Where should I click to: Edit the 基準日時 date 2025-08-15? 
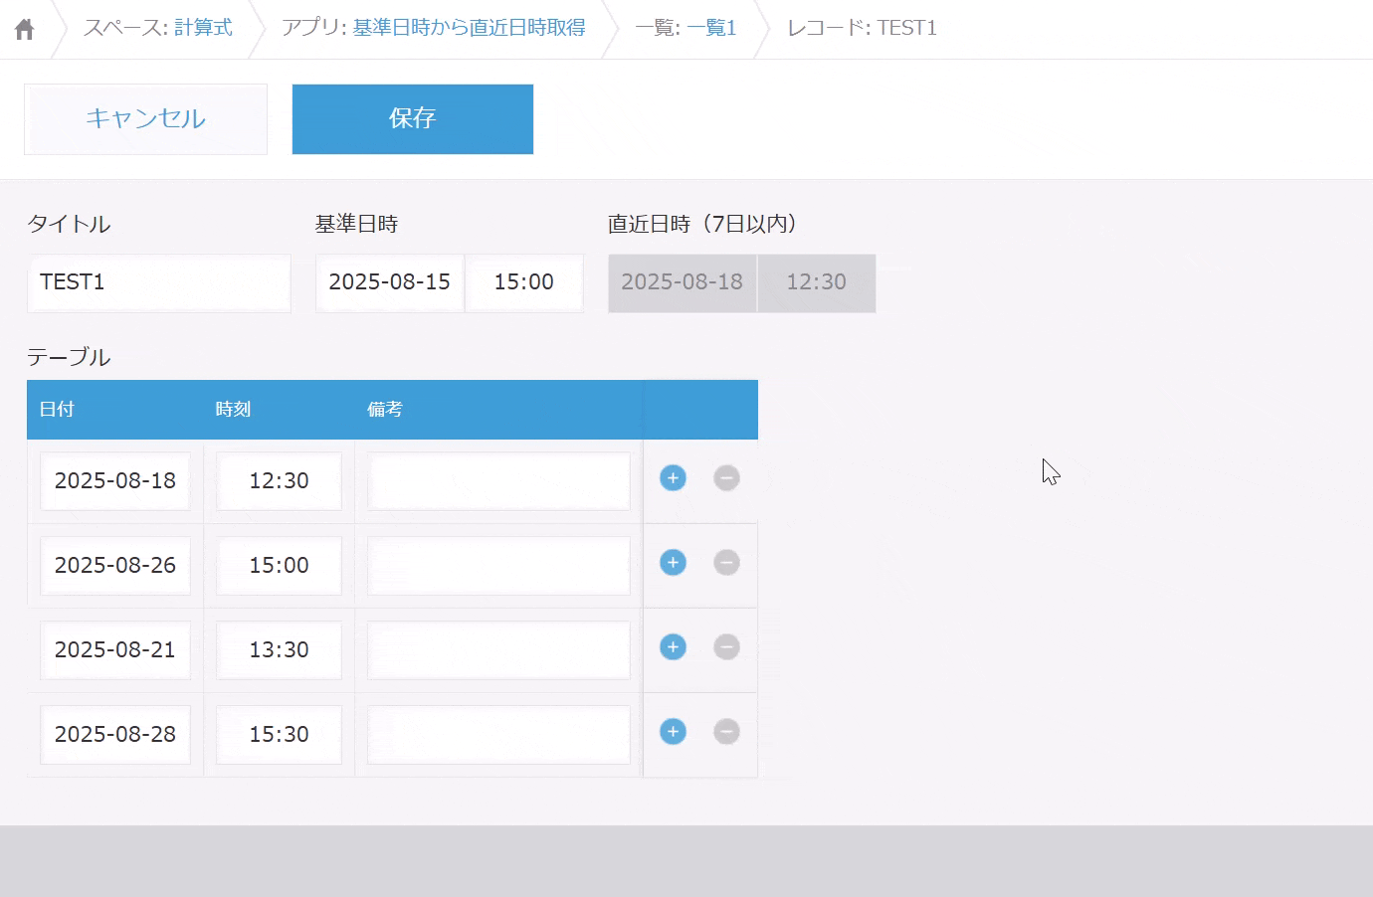point(390,283)
